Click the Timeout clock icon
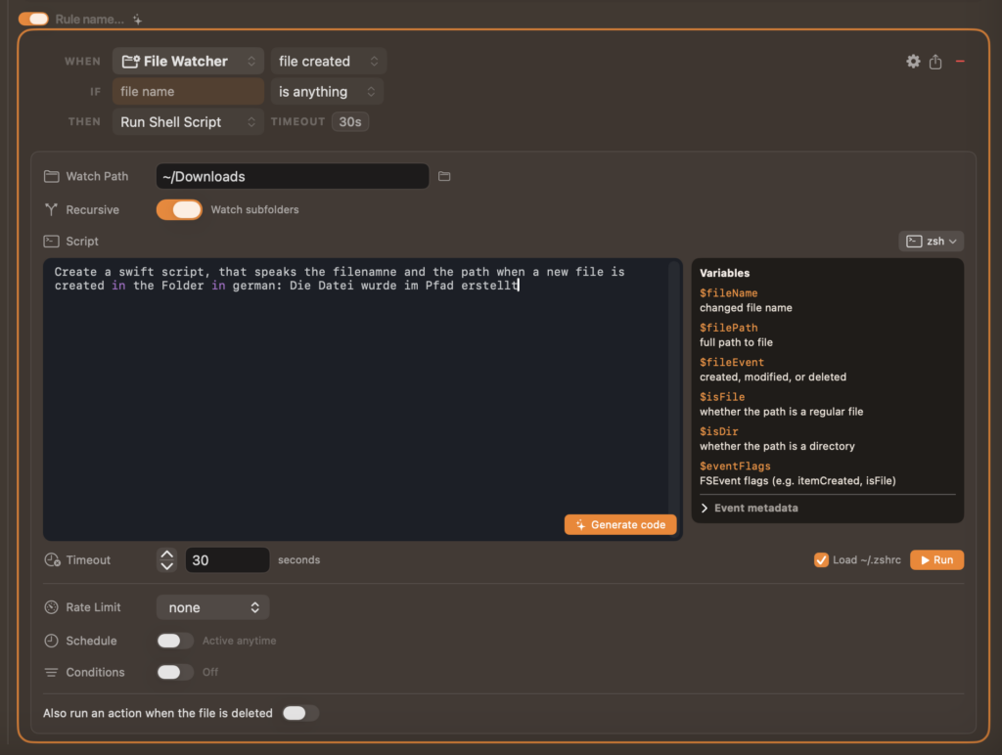Image resolution: width=1002 pixels, height=755 pixels. tap(52, 560)
